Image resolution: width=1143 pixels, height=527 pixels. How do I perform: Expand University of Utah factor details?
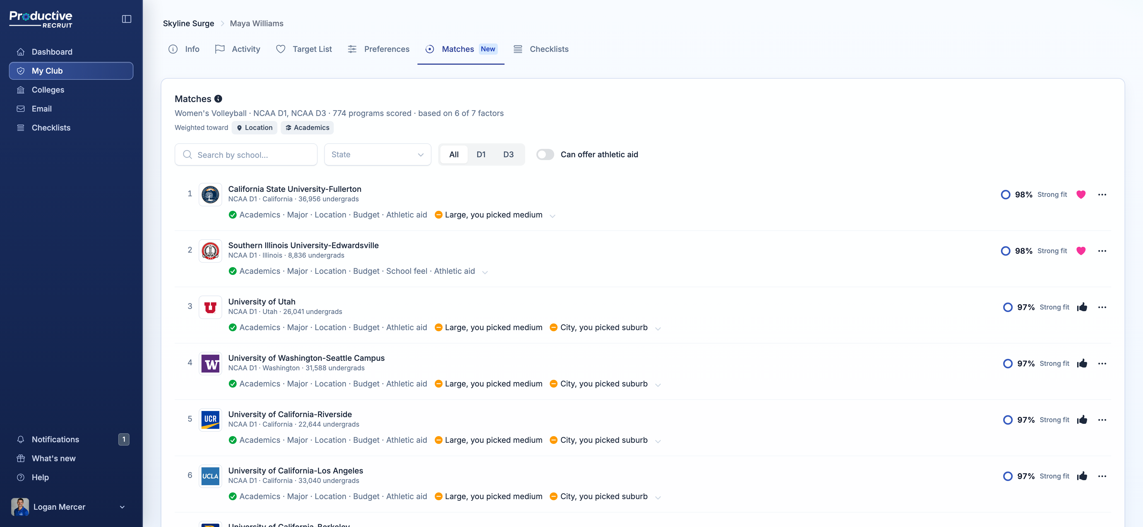pos(658,328)
